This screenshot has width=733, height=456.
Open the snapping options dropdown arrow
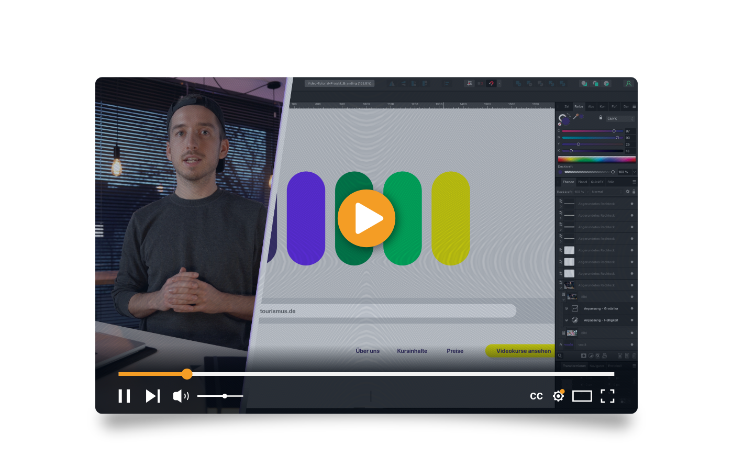pyautogui.click(x=499, y=84)
